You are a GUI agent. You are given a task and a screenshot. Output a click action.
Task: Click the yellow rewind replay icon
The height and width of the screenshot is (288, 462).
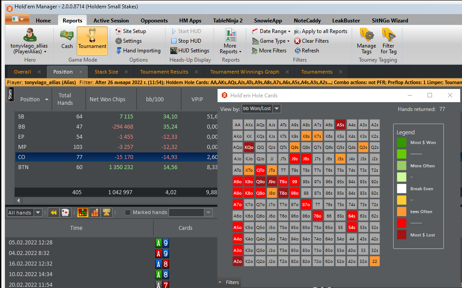point(54,212)
